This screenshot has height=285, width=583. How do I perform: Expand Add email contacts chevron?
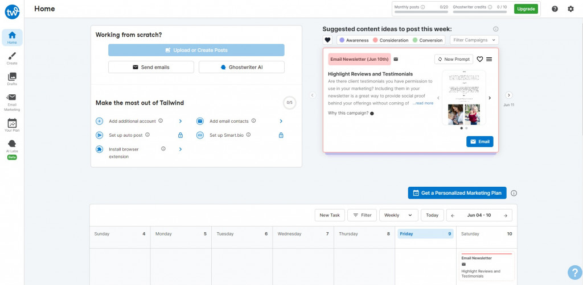[x=281, y=121]
